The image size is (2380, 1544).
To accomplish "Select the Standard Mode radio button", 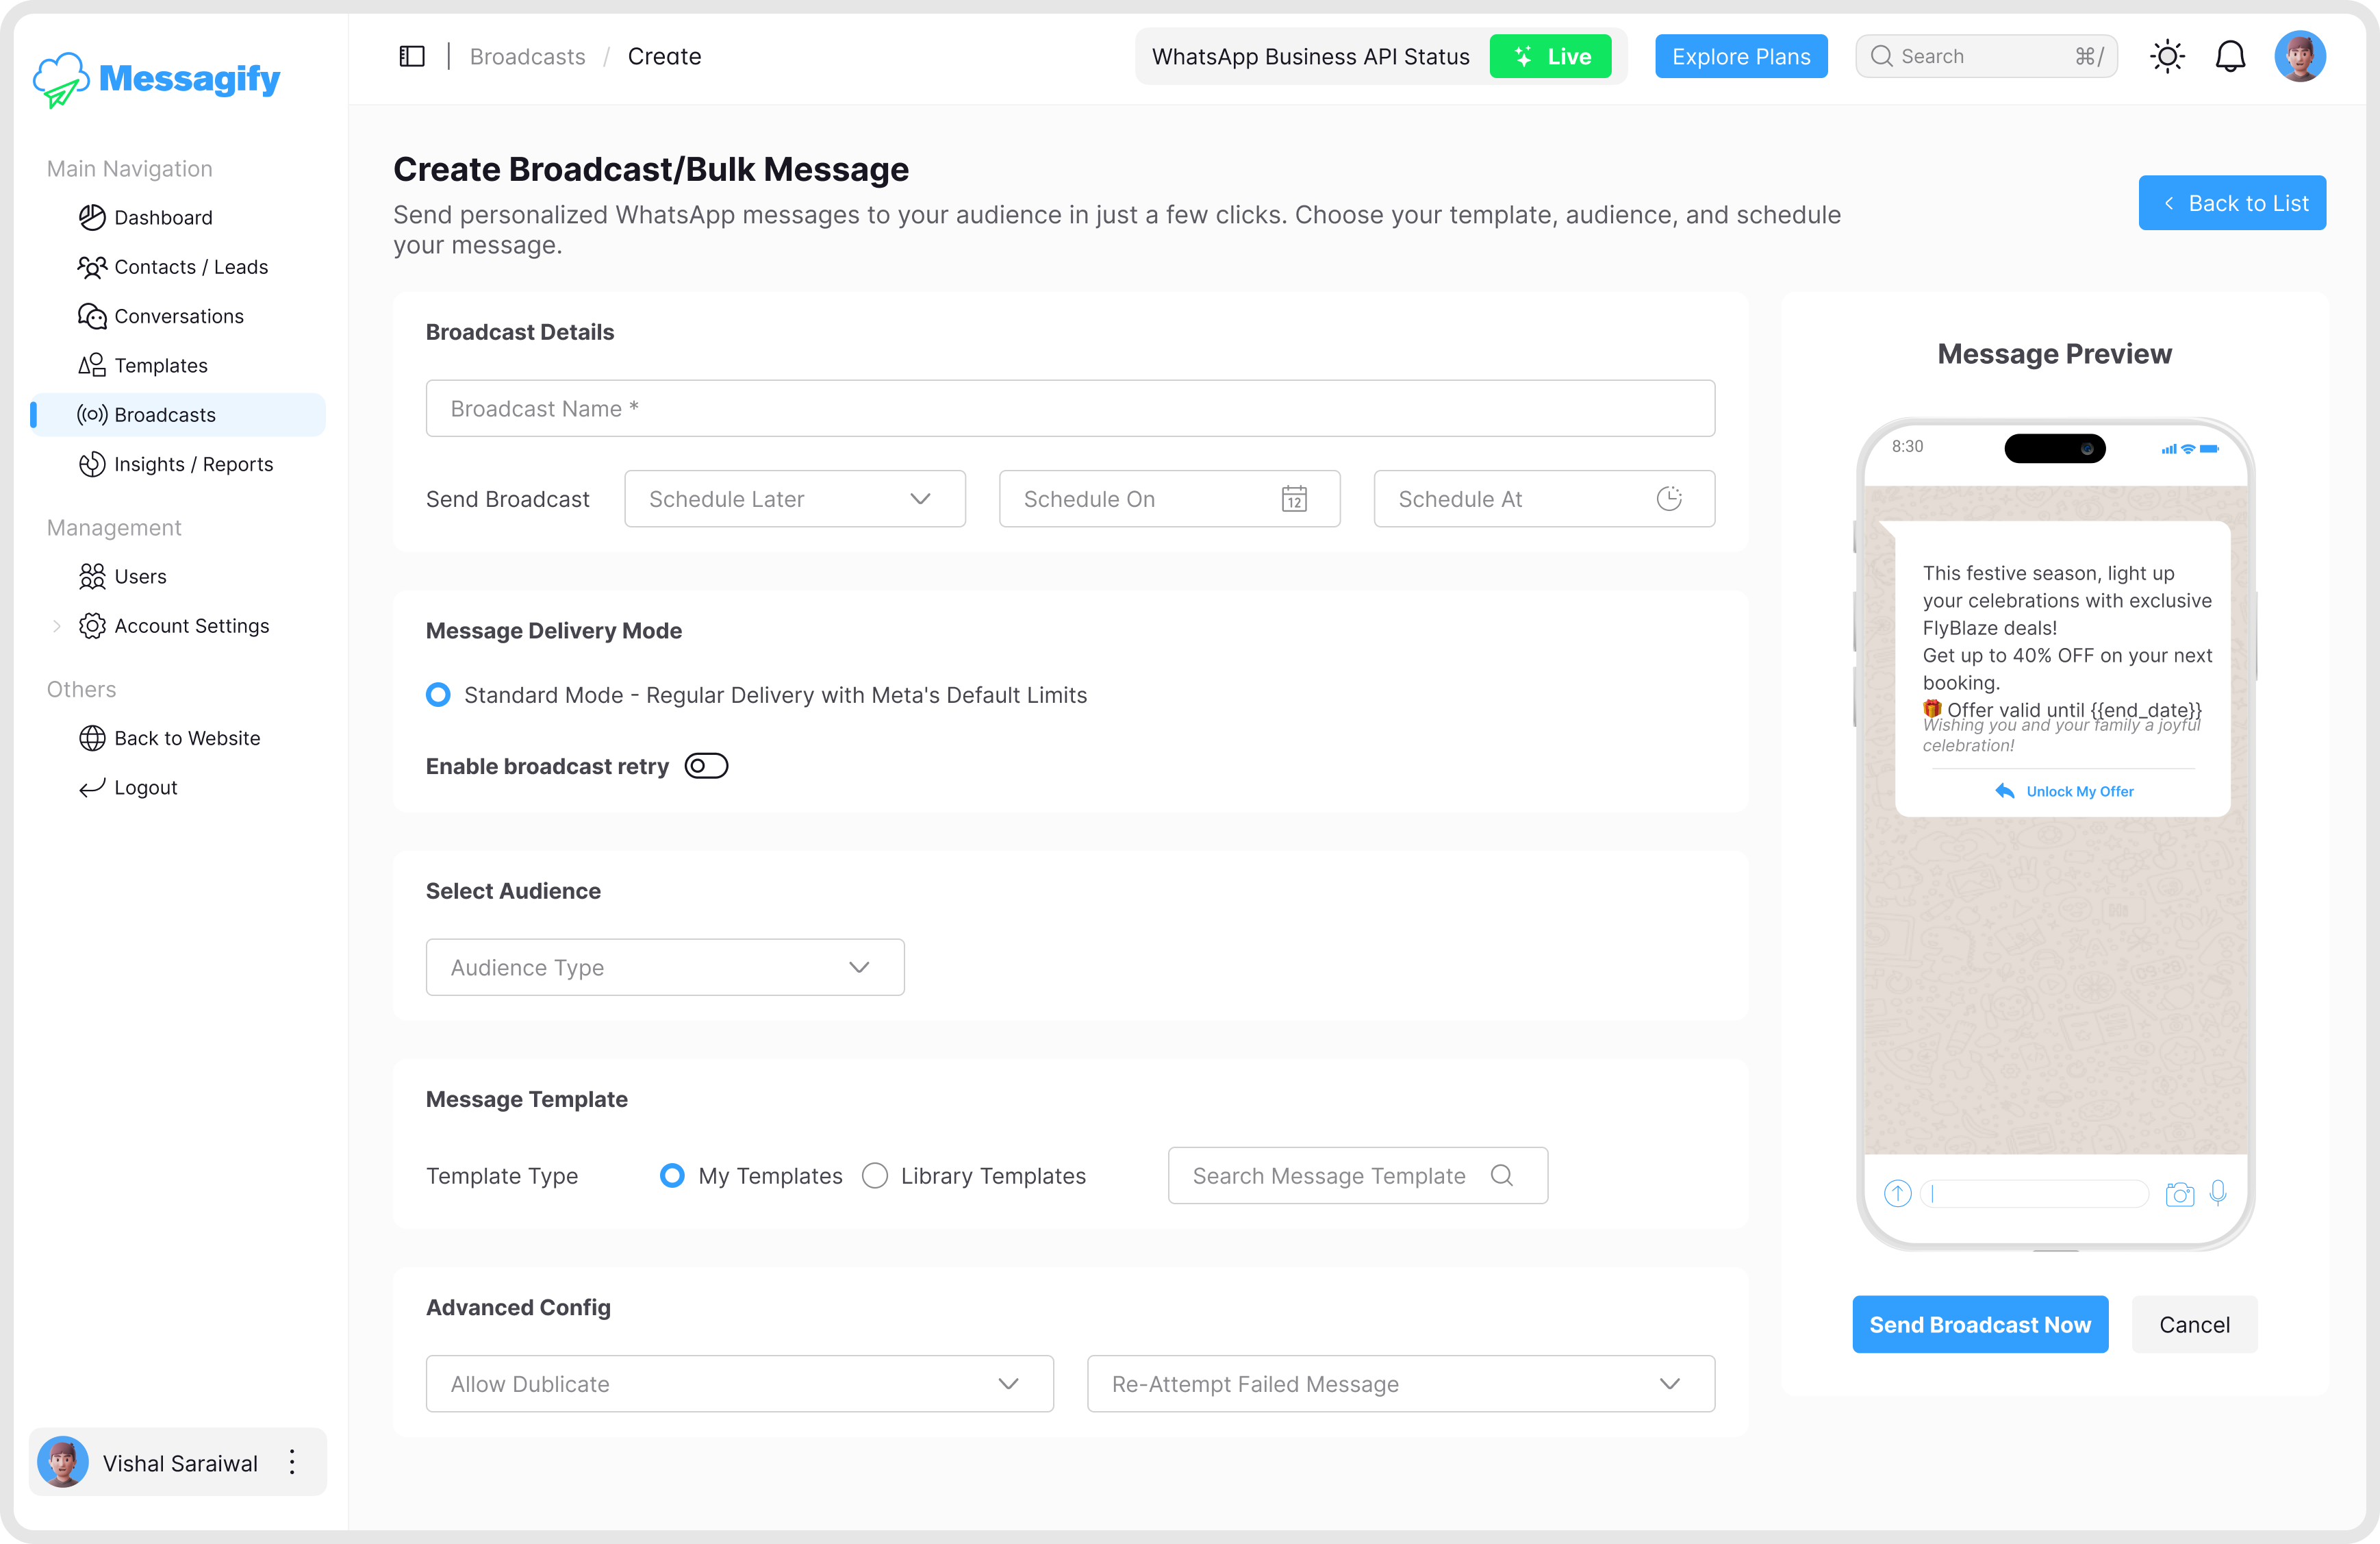I will (438, 695).
